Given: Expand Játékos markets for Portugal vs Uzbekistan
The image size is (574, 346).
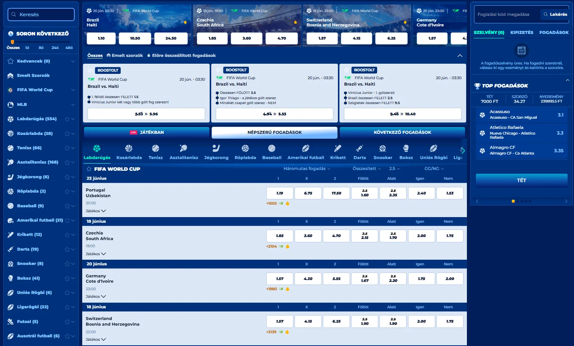Looking at the screenshot, I should click(x=96, y=211).
